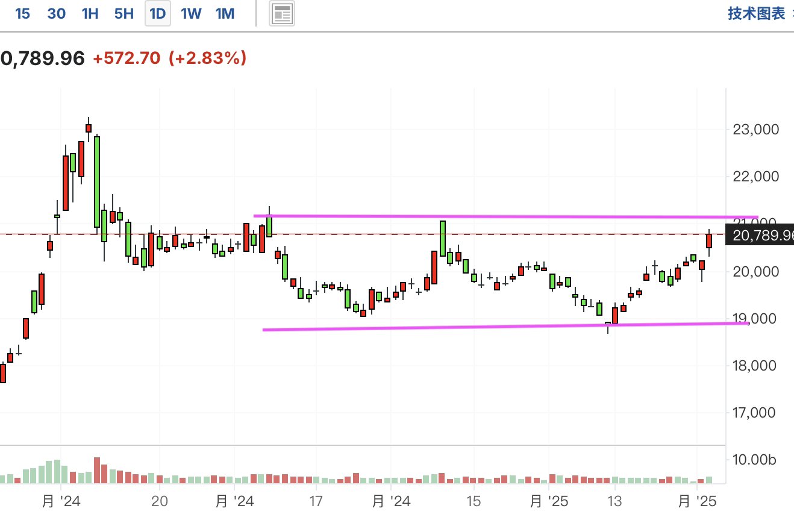Viewport: 794px width, 523px height.
Task: Click the 0,789.96 price in the header
Action: [x=42, y=58]
